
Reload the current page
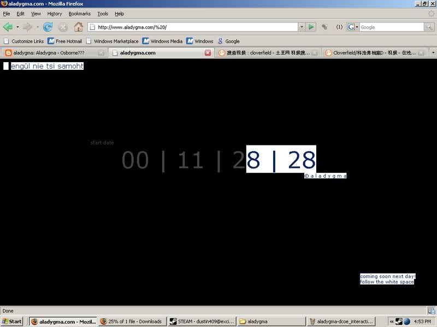(x=48, y=27)
